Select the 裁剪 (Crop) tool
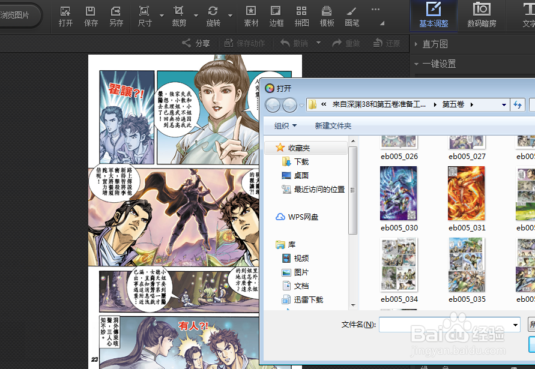 click(x=179, y=16)
